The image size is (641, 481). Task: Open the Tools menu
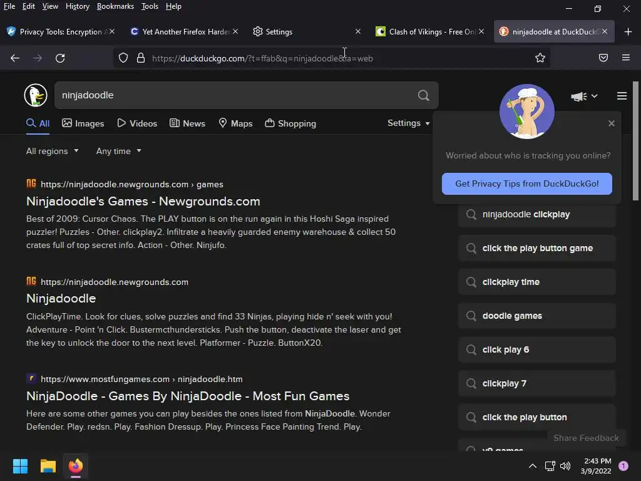[150, 6]
